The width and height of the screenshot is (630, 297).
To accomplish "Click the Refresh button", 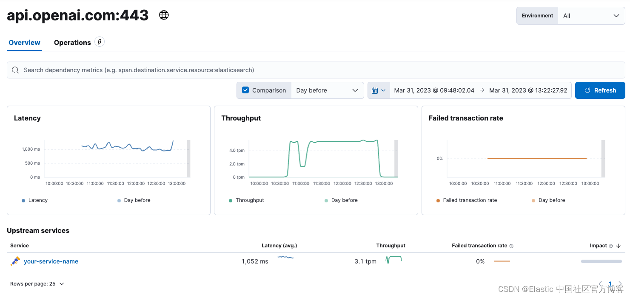I will 600,90.
